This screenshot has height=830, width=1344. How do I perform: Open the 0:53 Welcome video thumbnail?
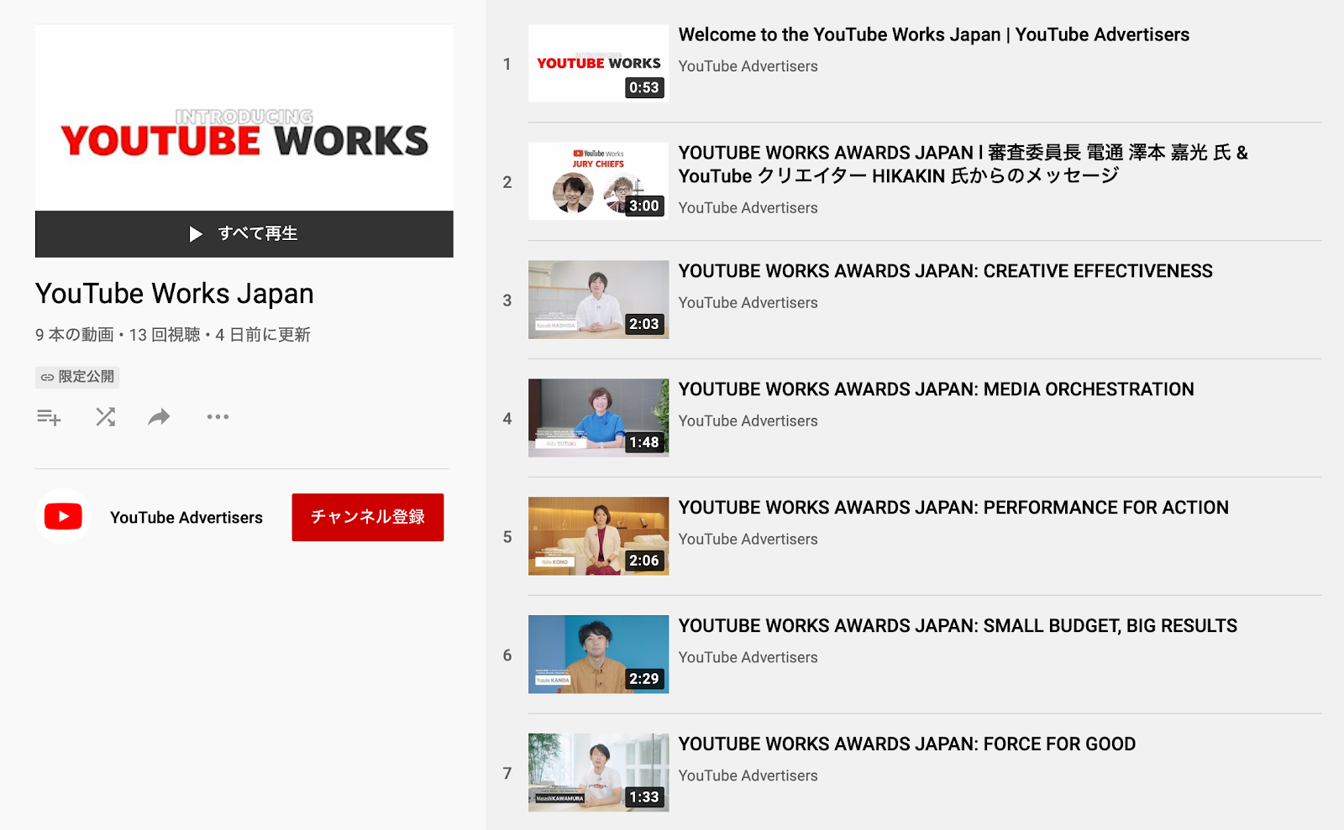598,63
